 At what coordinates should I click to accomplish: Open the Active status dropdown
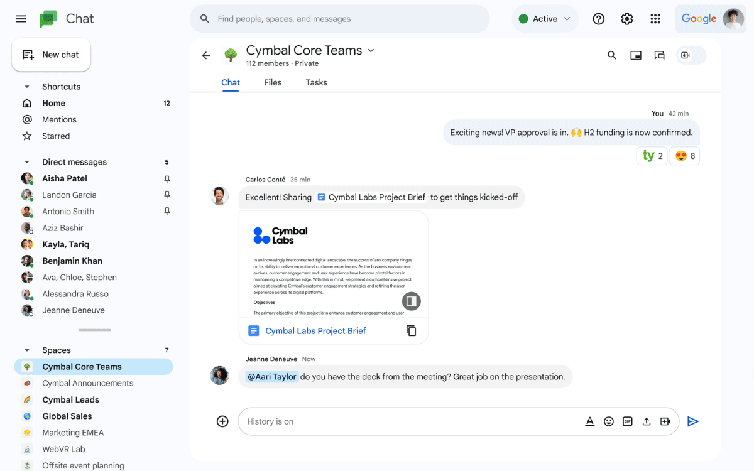coord(545,19)
